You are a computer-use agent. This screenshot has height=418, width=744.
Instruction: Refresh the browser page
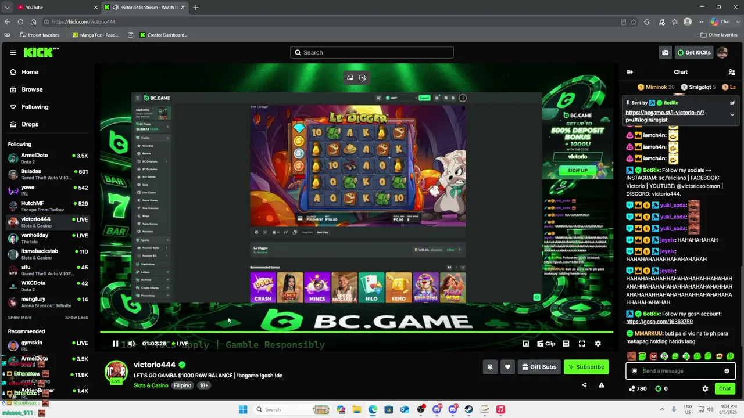click(20, 22)
